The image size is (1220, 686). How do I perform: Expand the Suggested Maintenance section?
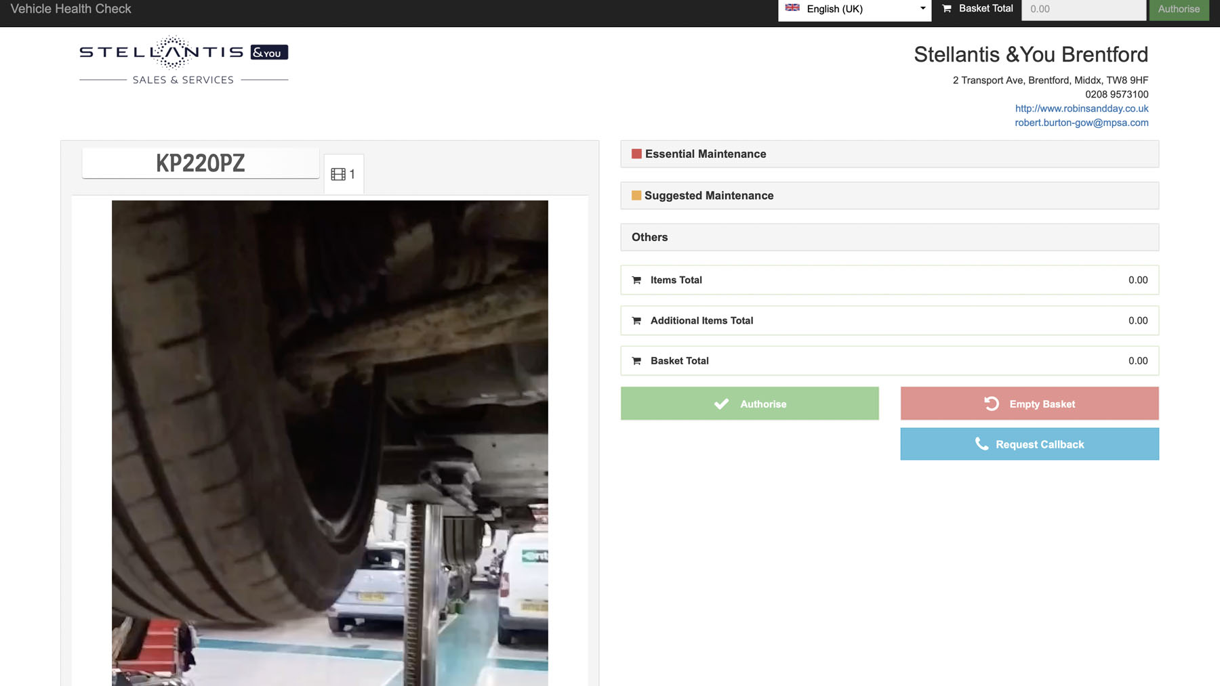tap(889, 196)
